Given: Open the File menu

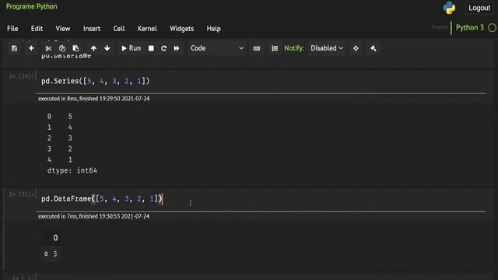Looking at the screenshot, I should (x=12, y=29).
